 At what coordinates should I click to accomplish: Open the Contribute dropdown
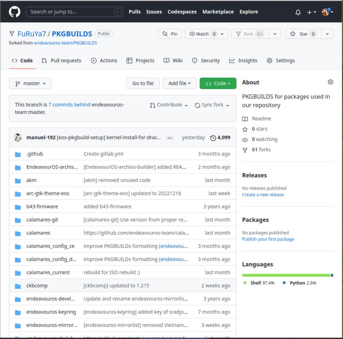click(169, 105)
